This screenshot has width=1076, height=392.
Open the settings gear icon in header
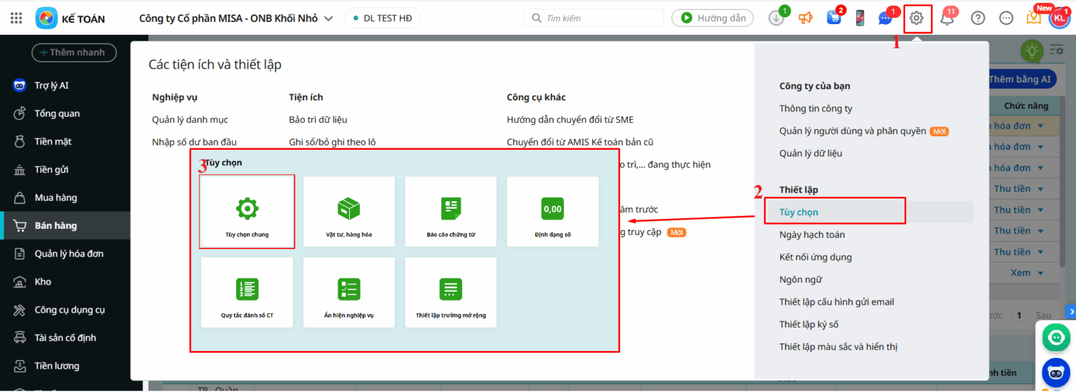click(x=917, y=19)
